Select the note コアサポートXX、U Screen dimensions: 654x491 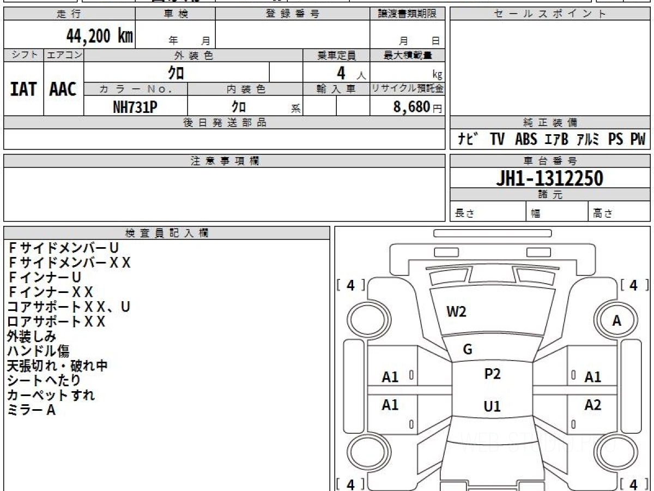(x=69, y=307)
